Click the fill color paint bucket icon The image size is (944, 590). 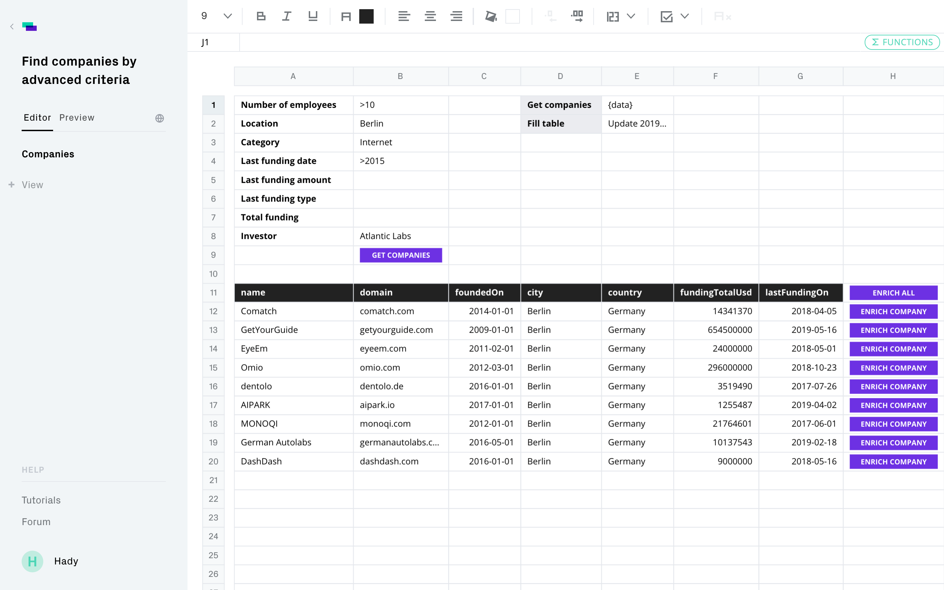pyautogui.click(x=491, y=16)
